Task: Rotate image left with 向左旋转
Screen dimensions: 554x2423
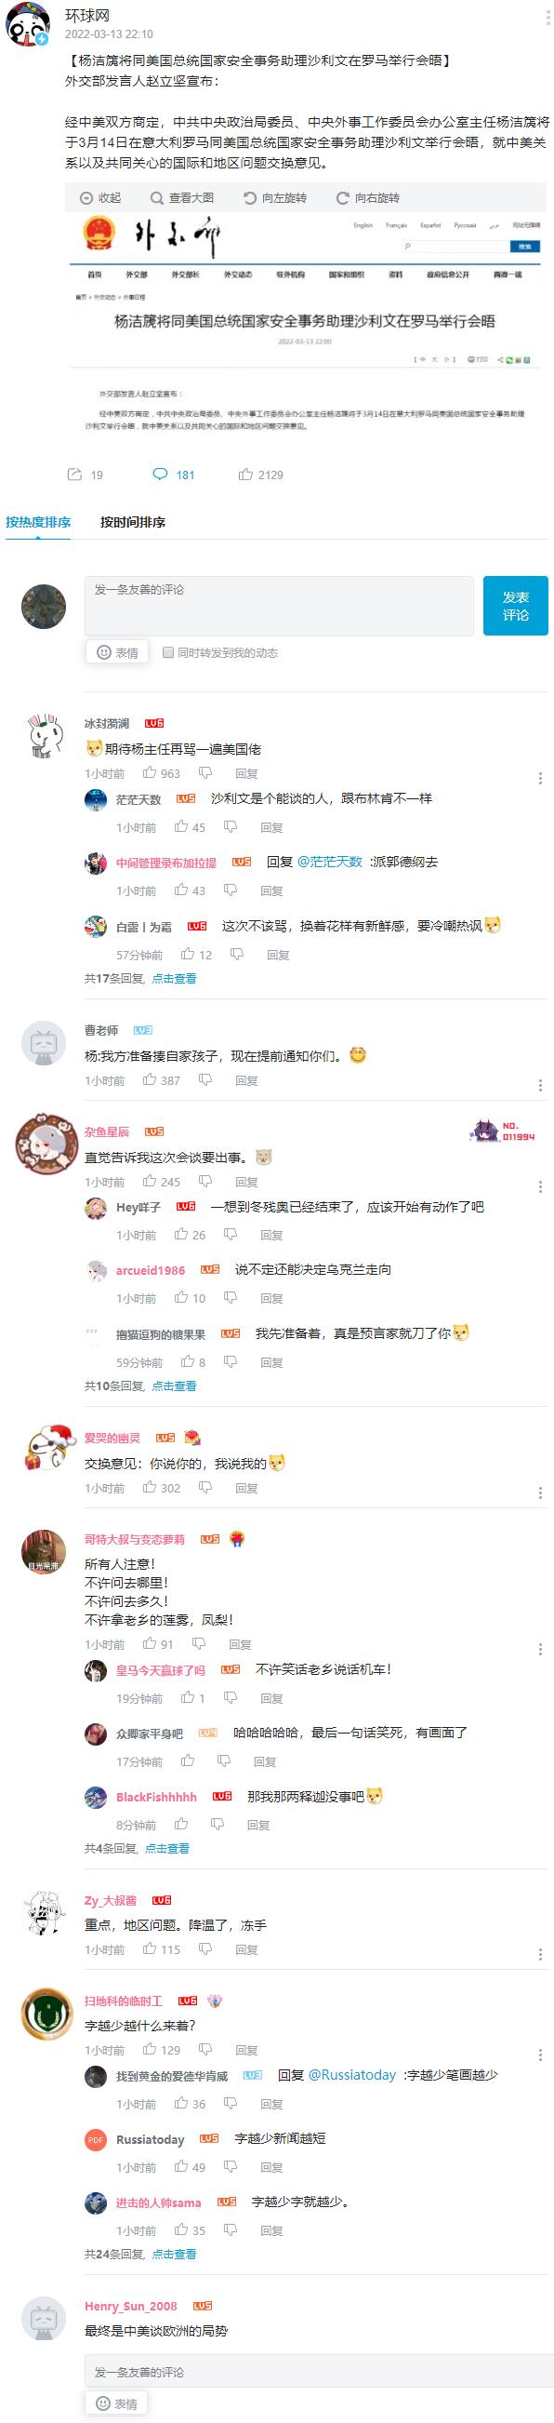Action: (275, 197)
